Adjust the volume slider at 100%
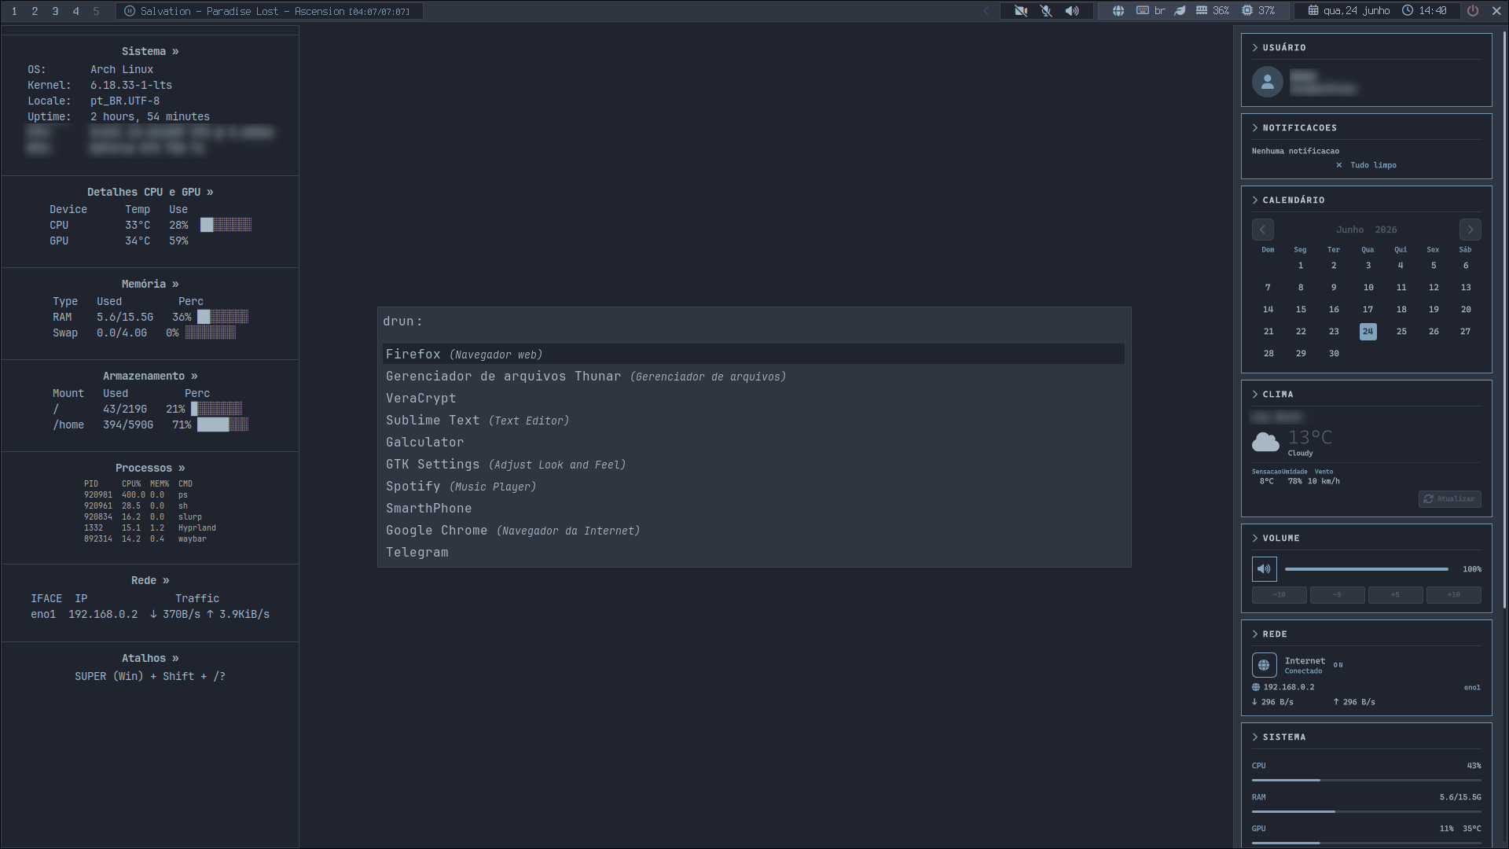1509x849 pixels. (1367, 569)
